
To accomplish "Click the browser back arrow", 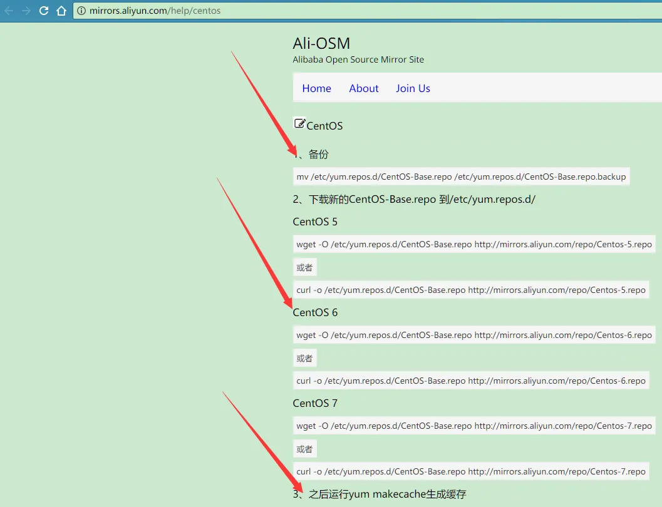I will pyautogui.click(x=9, y=11).
